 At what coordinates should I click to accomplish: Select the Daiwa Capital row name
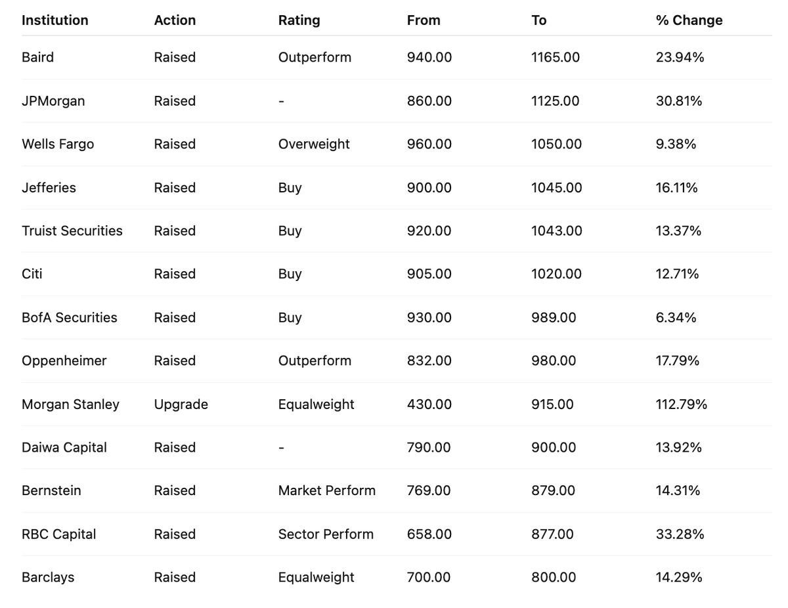[x=64, y=447]
